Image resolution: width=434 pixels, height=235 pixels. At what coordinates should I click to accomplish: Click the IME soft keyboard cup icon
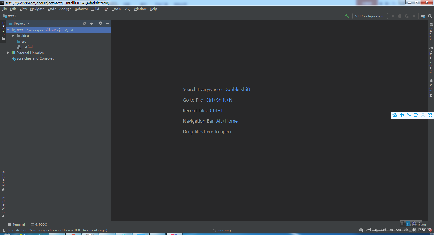click(x=416, y=115)
